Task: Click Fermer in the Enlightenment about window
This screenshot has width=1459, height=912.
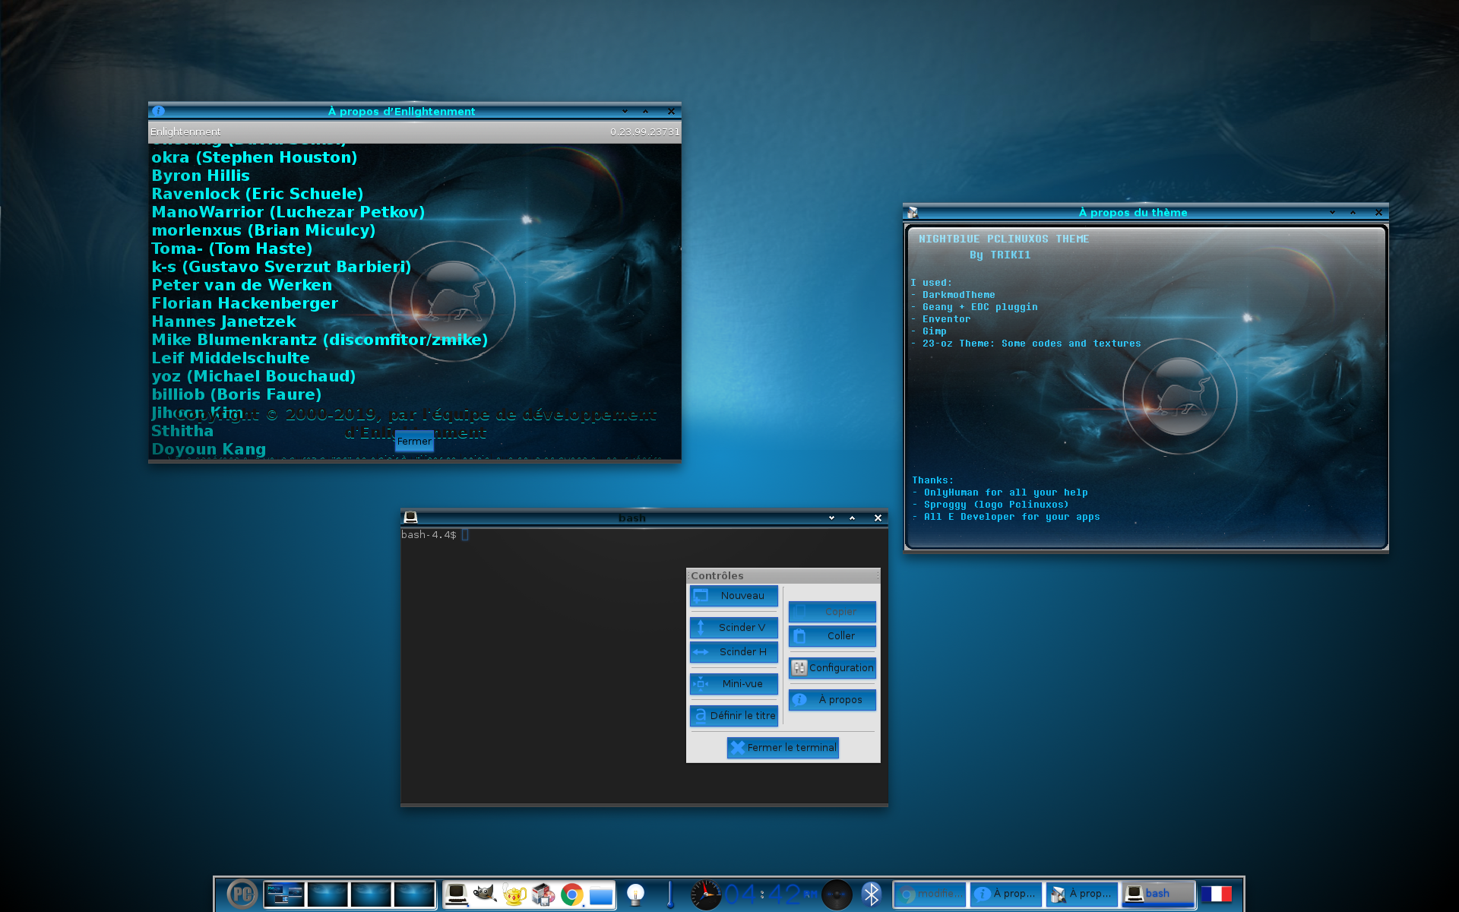Action: (x=414, y=442)
